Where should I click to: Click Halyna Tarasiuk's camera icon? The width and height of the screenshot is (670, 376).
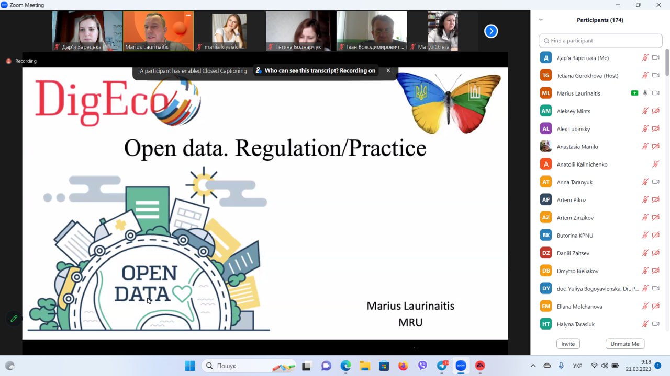point(655,324)
